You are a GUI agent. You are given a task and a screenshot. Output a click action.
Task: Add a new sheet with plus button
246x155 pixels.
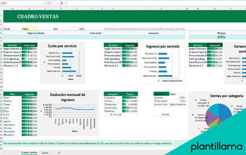tap(59, 153)
